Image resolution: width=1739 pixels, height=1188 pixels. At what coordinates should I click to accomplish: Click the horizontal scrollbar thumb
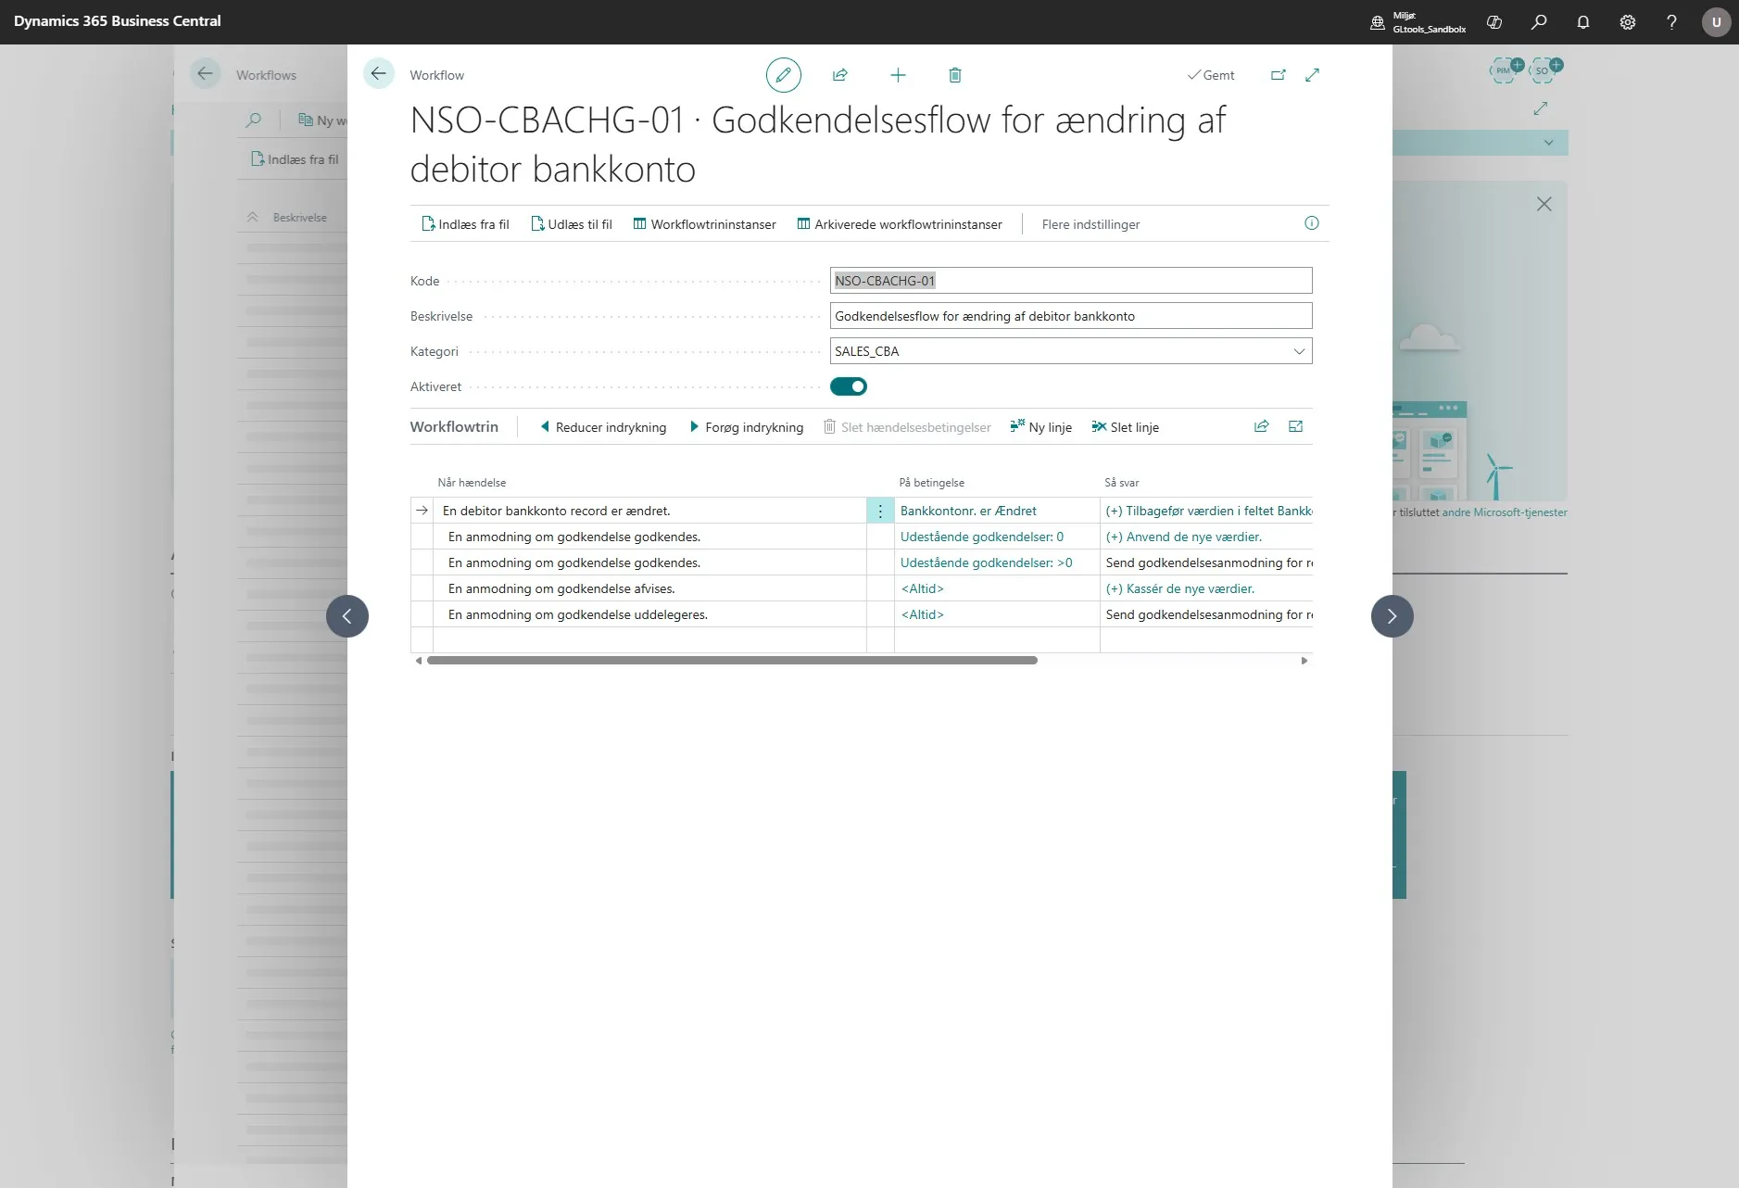pos(732,661)
